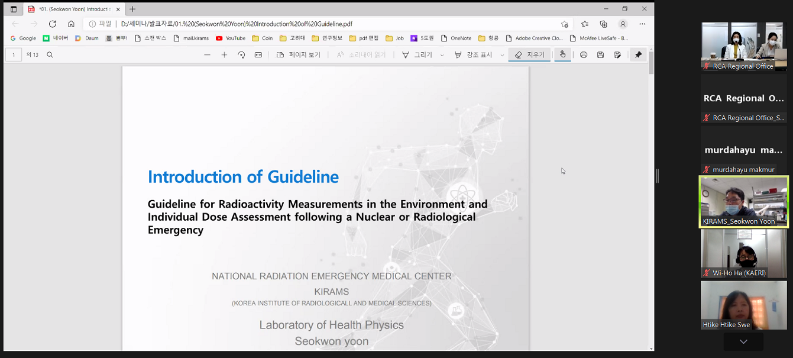Open the 네이버 bookmark
Viewport: 793px width, 358px height.
point(56,38)
